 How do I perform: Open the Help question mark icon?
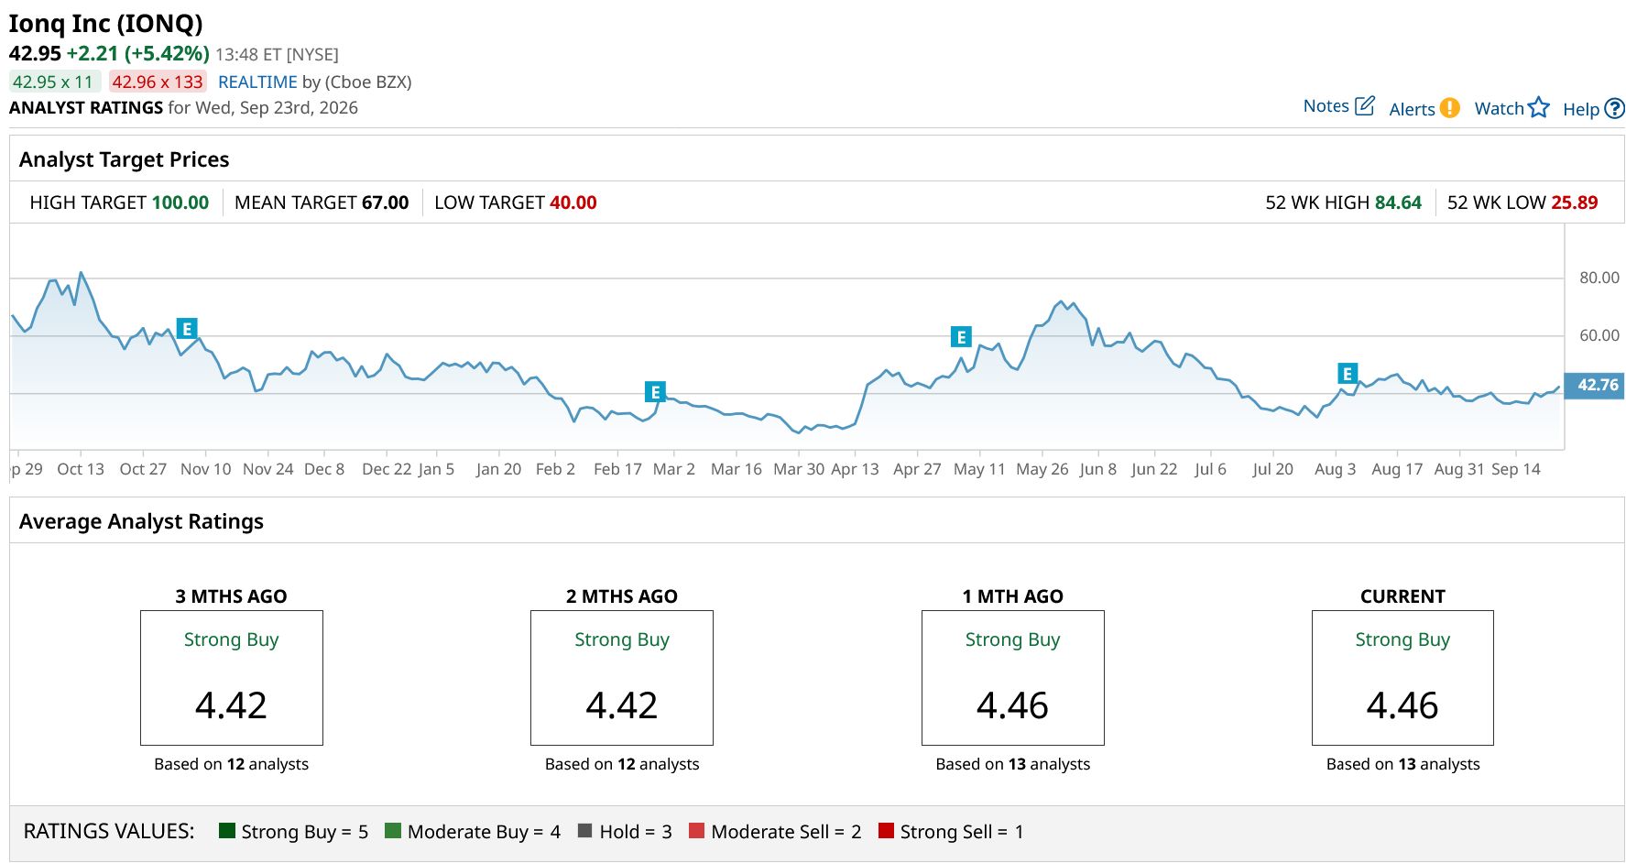pos(1615,108)
